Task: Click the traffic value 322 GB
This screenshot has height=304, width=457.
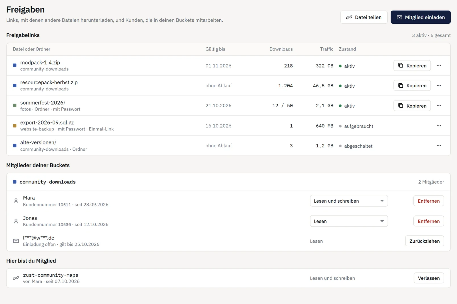Action: (x=324, y=66)
